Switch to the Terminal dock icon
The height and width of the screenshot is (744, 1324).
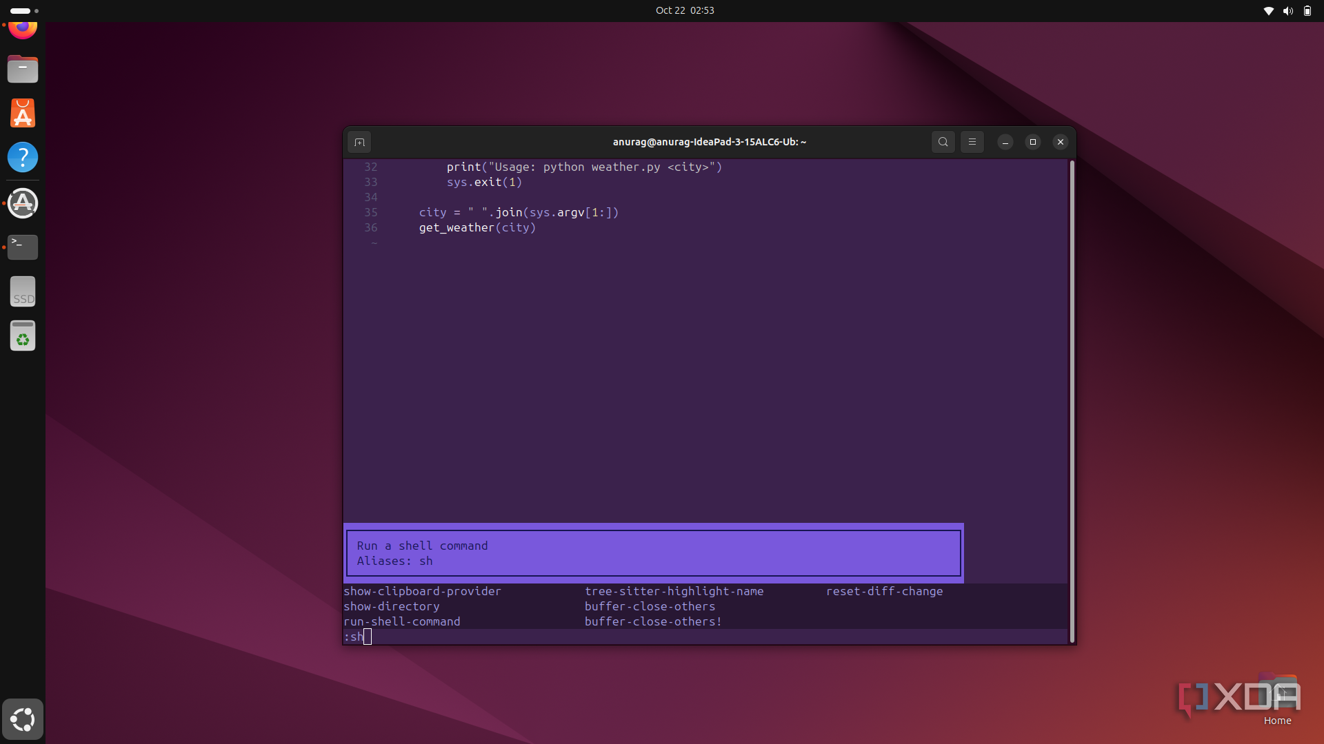point(23,247)
